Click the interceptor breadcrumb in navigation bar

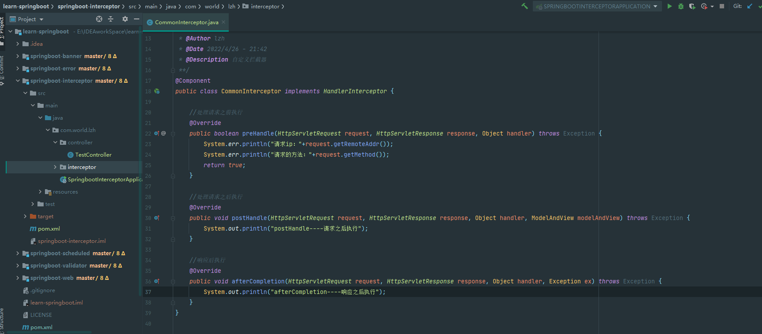pos(261,6)
